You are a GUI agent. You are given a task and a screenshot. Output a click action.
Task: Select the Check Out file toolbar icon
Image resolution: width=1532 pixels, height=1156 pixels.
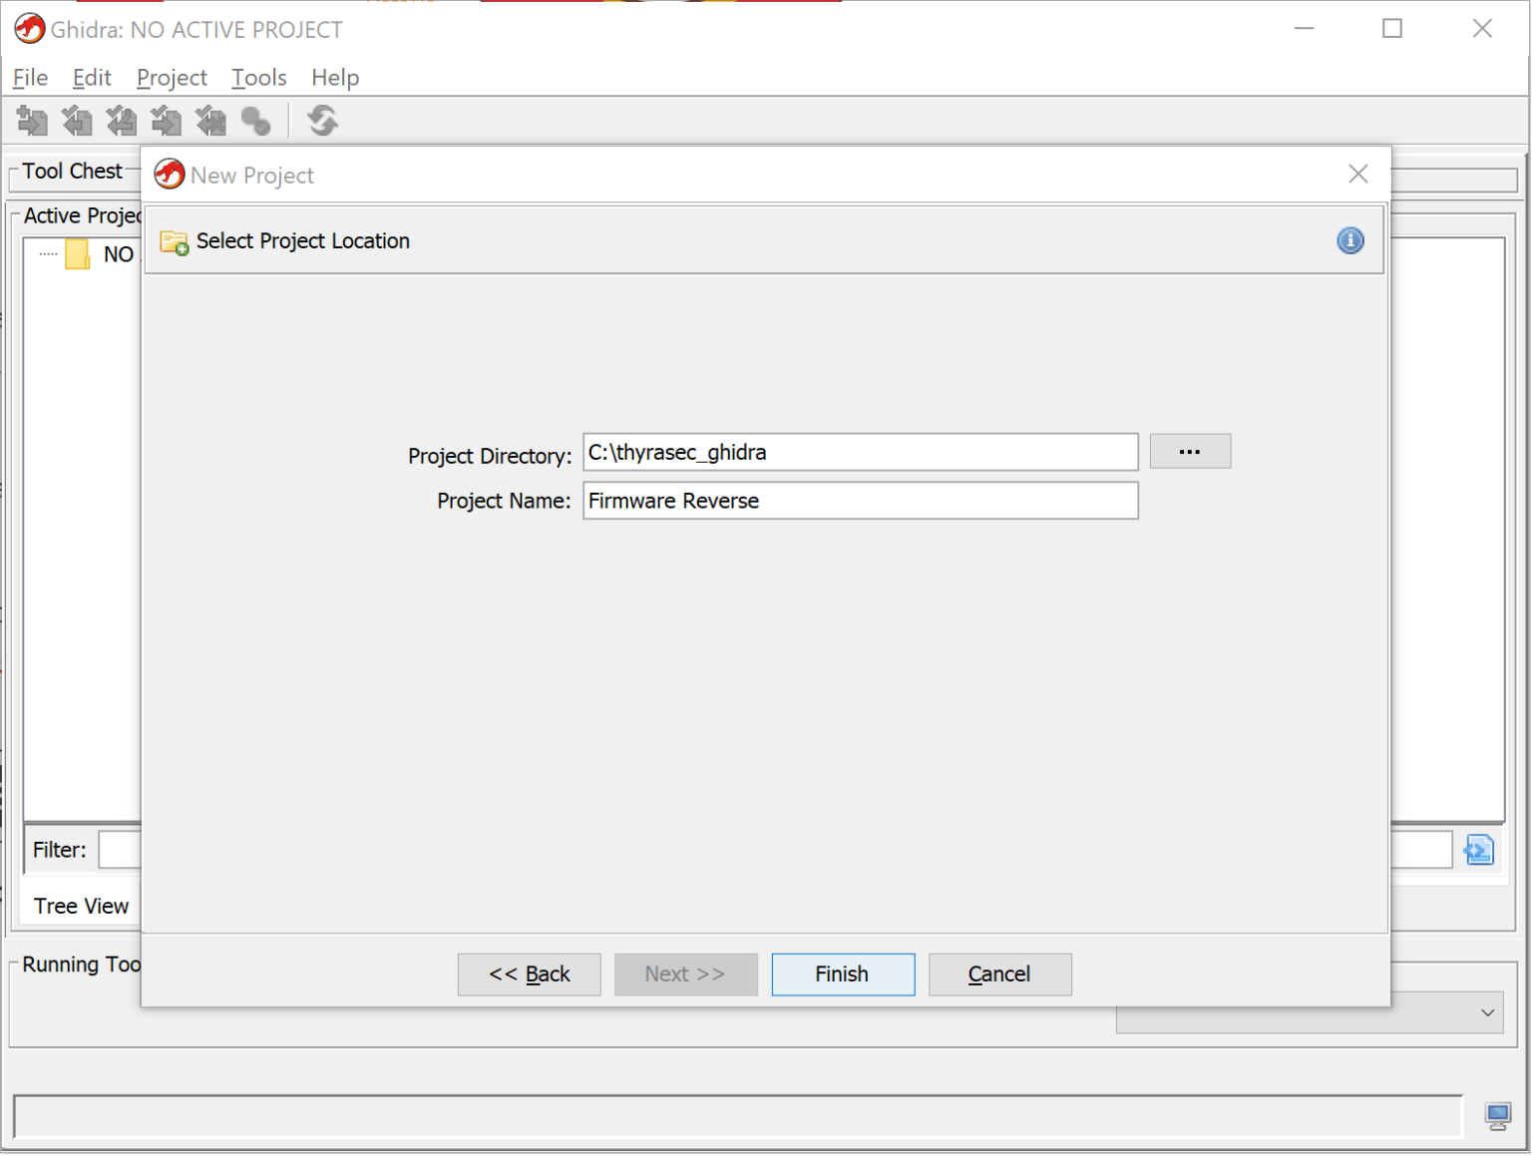[x=77, y=120]
